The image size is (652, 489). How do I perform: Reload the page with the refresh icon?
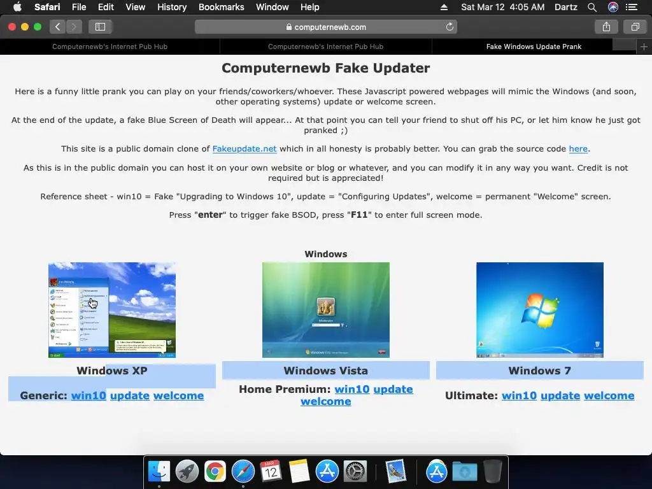tap(450, 27)
